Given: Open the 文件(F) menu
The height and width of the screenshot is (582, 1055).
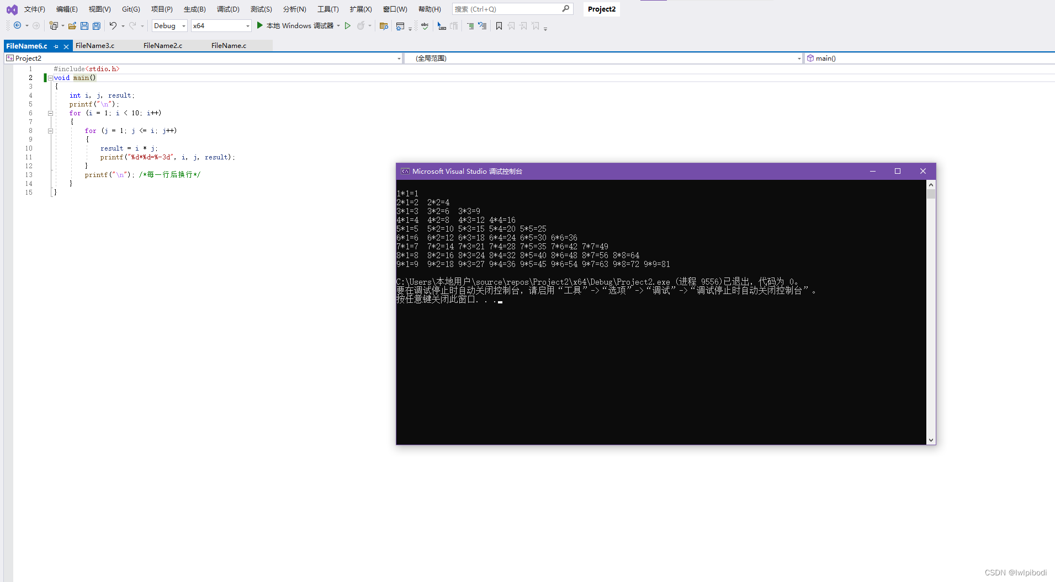Looking at the screenshot, I should [35, 9].
